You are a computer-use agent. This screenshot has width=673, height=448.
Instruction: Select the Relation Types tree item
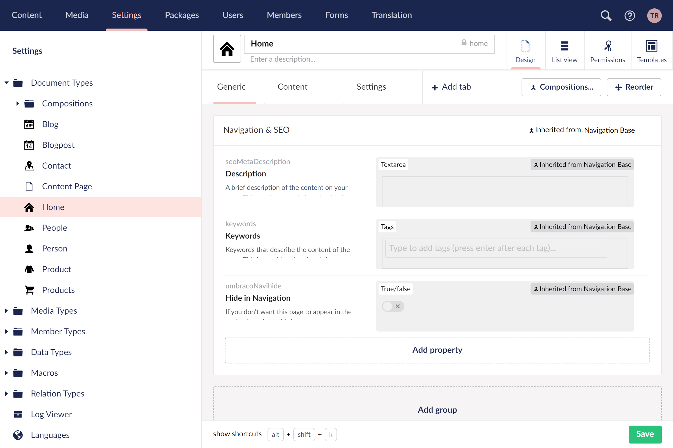[x=57, y=394]
